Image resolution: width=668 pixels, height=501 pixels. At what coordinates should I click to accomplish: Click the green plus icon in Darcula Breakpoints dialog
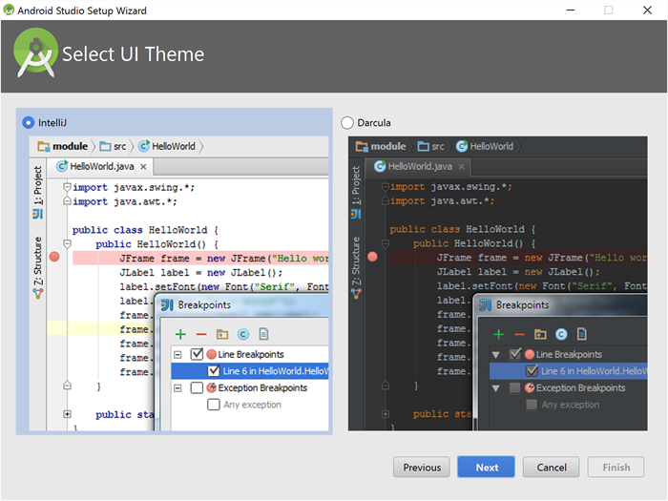pos(498,334)
